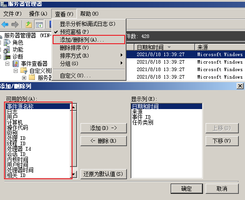
Task: Click the 取消 cancel button
Action: tap(222, 189)
